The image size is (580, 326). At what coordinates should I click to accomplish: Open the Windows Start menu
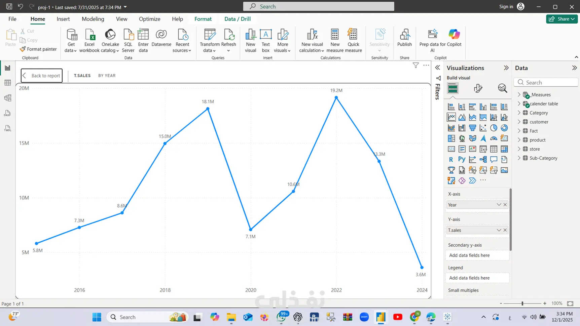[x=97, y=317]
